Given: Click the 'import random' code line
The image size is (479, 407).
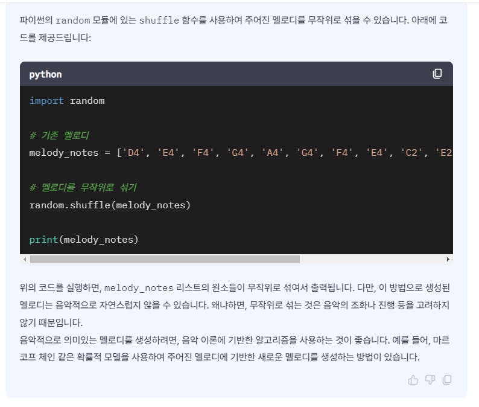Looking at the screenshot, I should pos(67,101).
